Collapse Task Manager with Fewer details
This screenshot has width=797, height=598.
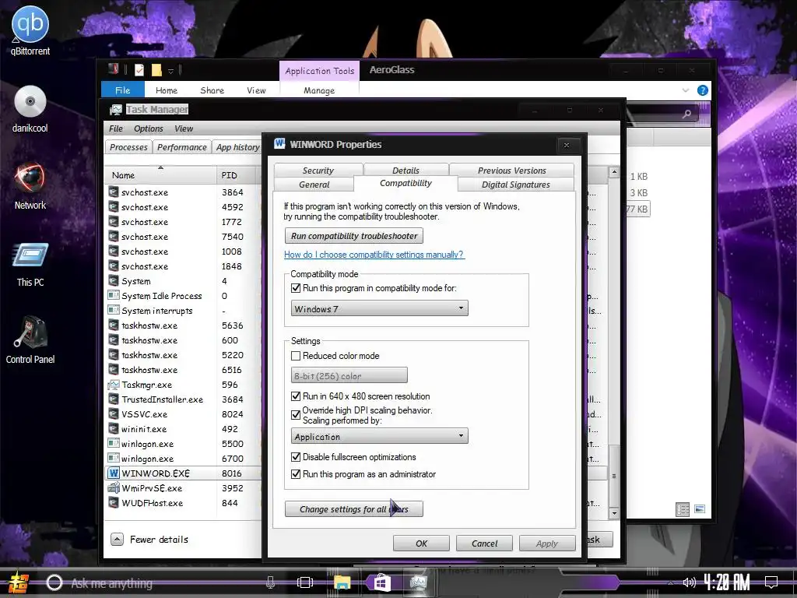pos(149,540)
